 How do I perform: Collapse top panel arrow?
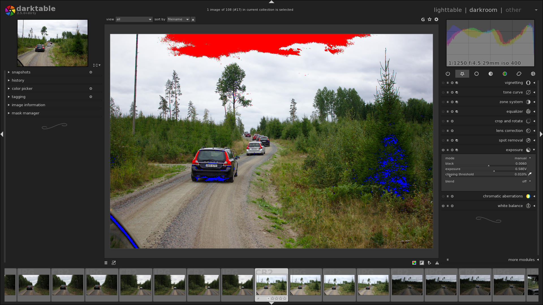click(271, 2)
